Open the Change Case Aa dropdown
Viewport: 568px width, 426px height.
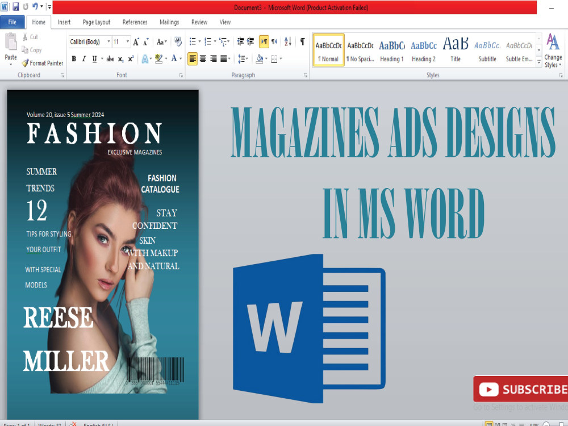(x=161, y=42)
